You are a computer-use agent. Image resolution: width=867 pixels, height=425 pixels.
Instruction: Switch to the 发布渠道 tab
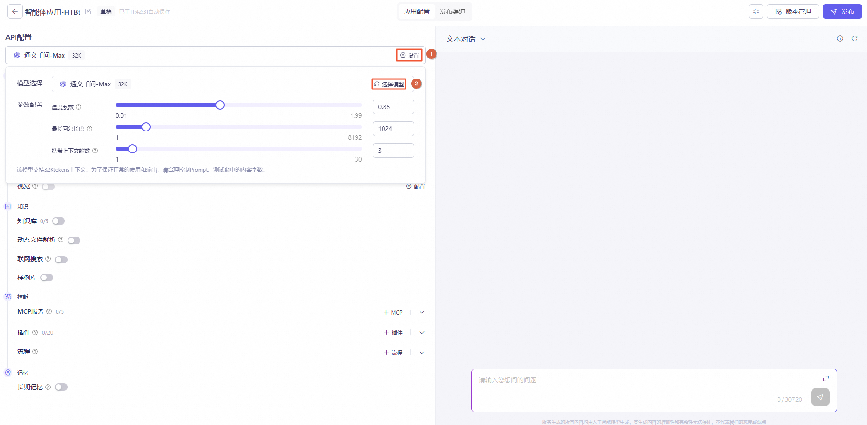(452, 11)
